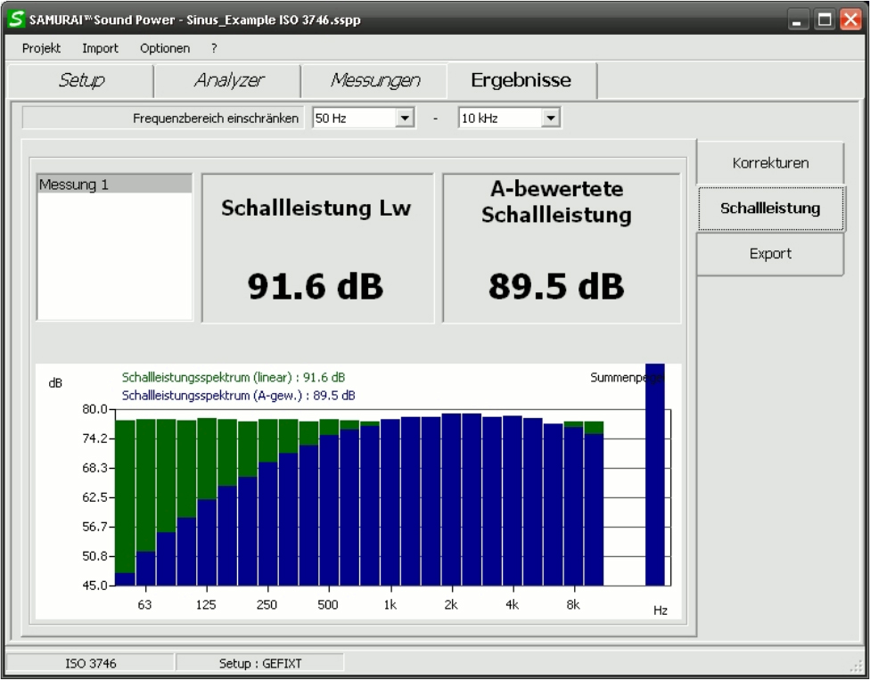Open the Schallleistung side tab
870x680 pixels.
tap(770, 209)
